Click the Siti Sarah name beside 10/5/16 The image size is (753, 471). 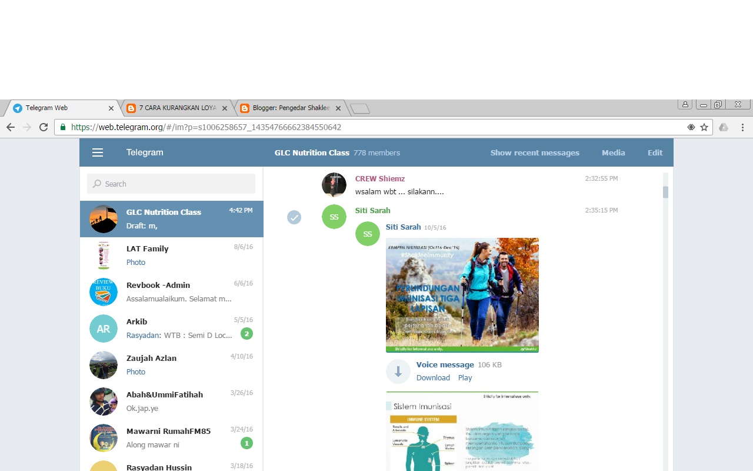[x=403, y=227]
